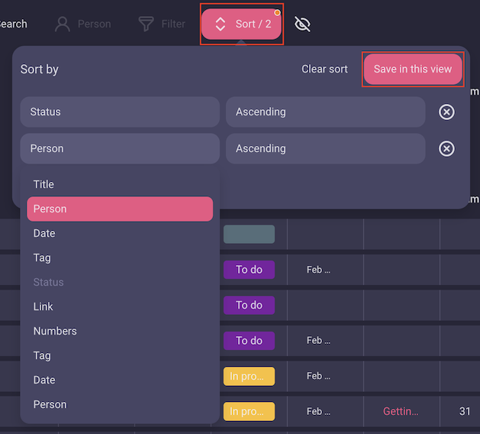Select the highlighted Person option
The image size is (480, 434).
120,209
